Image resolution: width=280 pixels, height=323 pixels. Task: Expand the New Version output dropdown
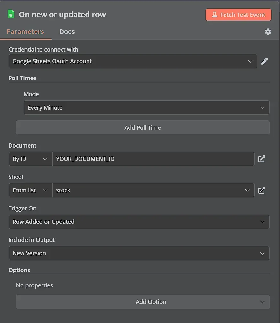139,253
